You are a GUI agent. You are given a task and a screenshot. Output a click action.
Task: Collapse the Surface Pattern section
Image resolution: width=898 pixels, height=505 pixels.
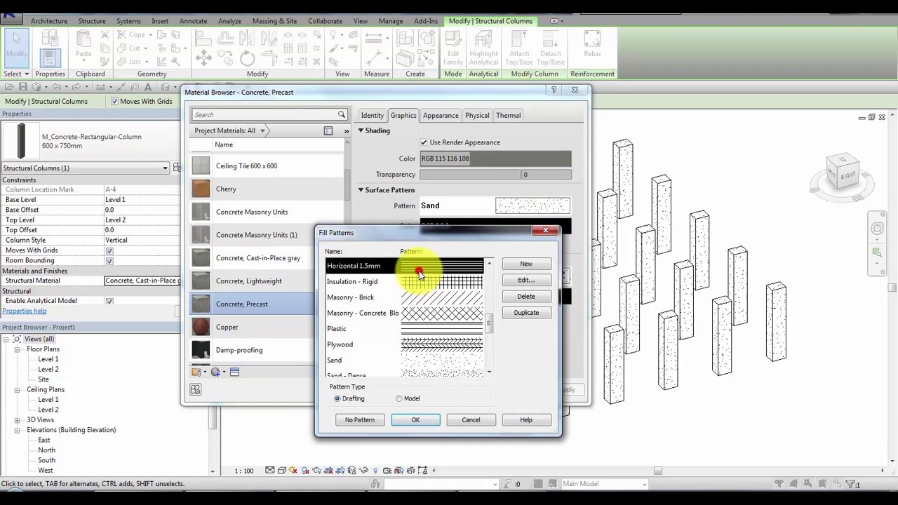pyautogui.click(x=361, y=190)
